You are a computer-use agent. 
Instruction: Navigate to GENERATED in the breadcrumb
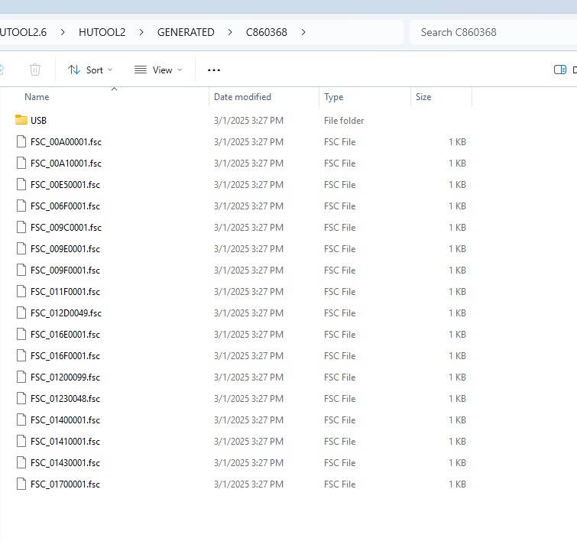(x=186, y=32)
